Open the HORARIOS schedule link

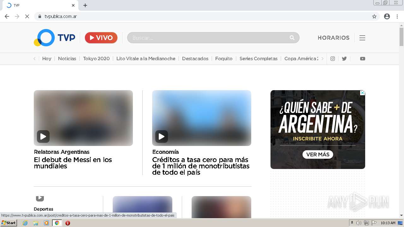click(x=333, y=38)
